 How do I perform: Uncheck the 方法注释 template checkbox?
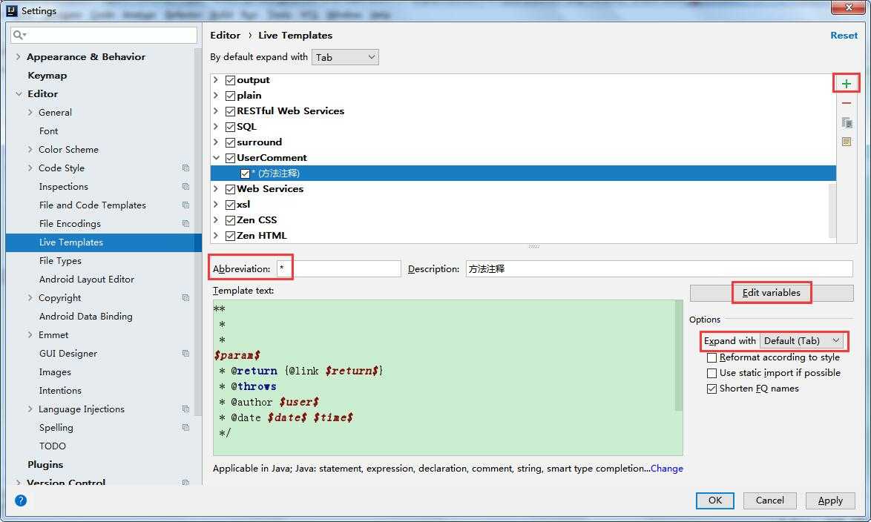coord(245,174)
